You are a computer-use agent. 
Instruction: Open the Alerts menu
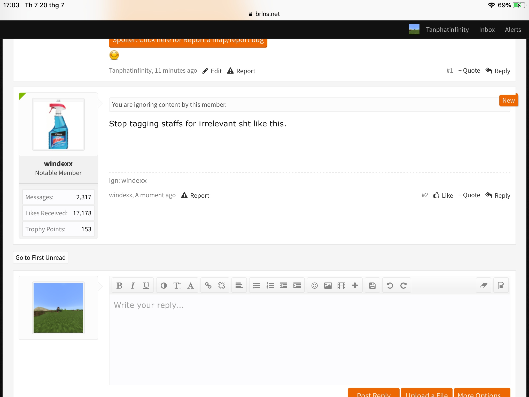tap(513, 30)
